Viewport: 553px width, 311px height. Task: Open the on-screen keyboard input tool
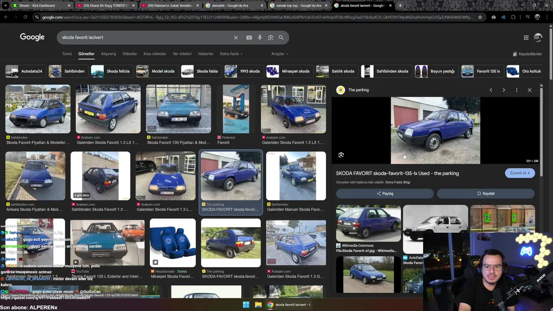tap(249, 38)
